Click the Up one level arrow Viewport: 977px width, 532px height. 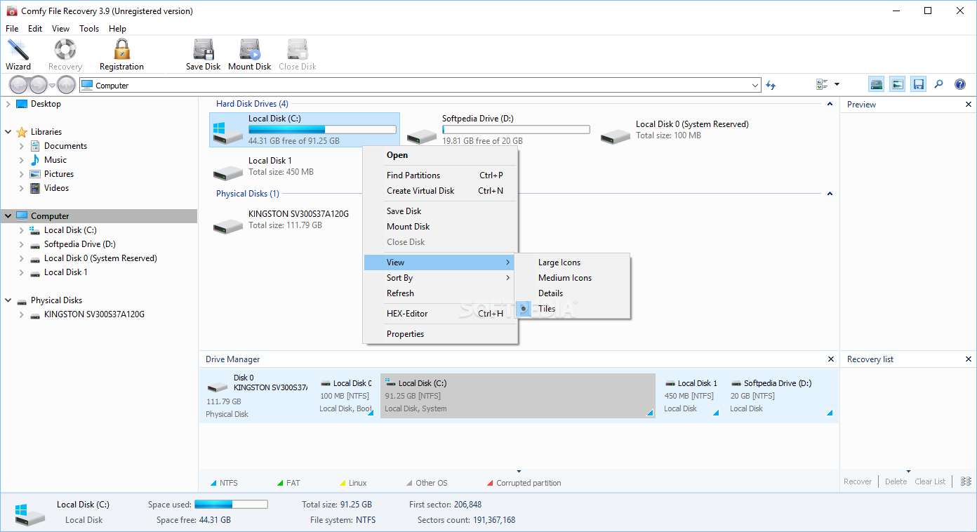pos(66,85)
